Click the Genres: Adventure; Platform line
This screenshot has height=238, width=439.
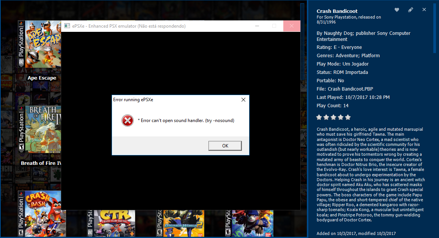(348, 56)
